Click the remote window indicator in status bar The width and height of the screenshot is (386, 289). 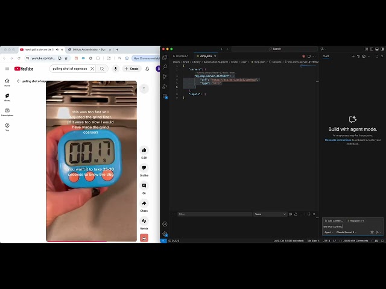pos(163,241)
